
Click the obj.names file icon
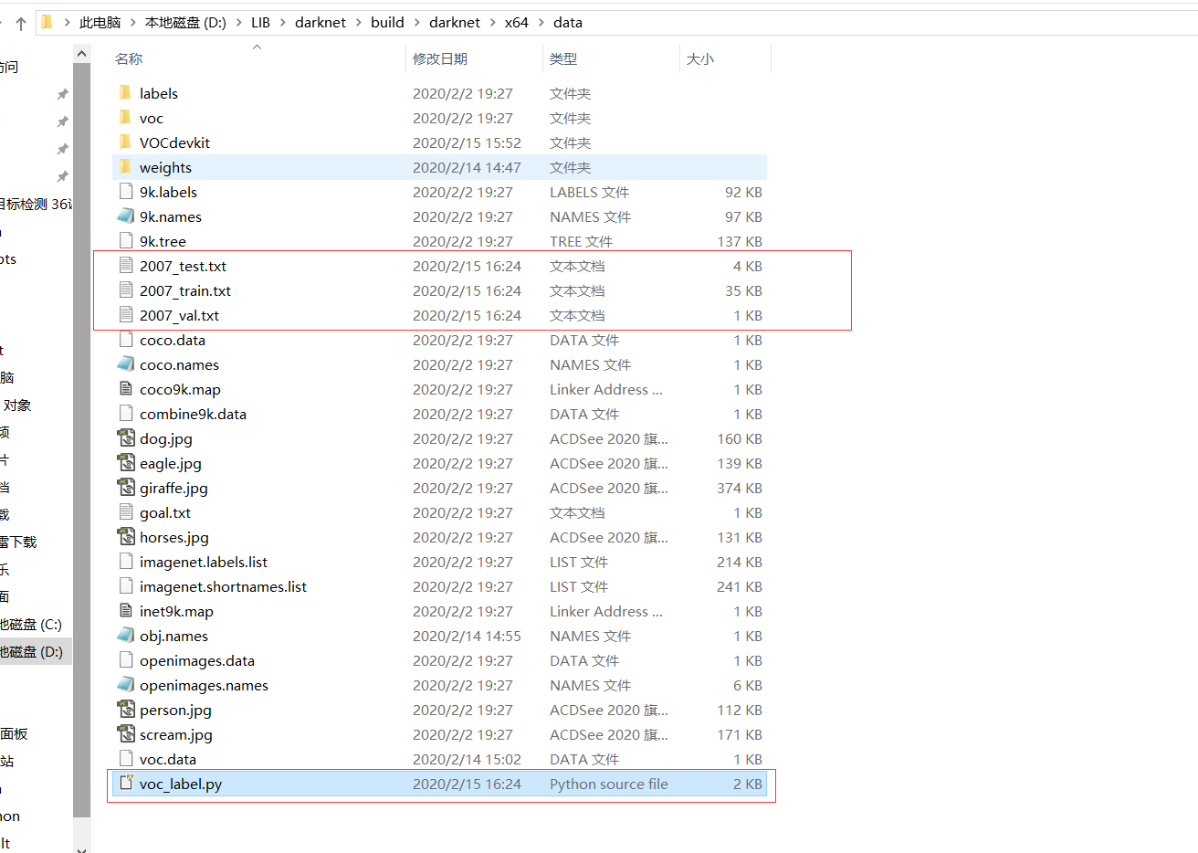[x=126, y=635]
